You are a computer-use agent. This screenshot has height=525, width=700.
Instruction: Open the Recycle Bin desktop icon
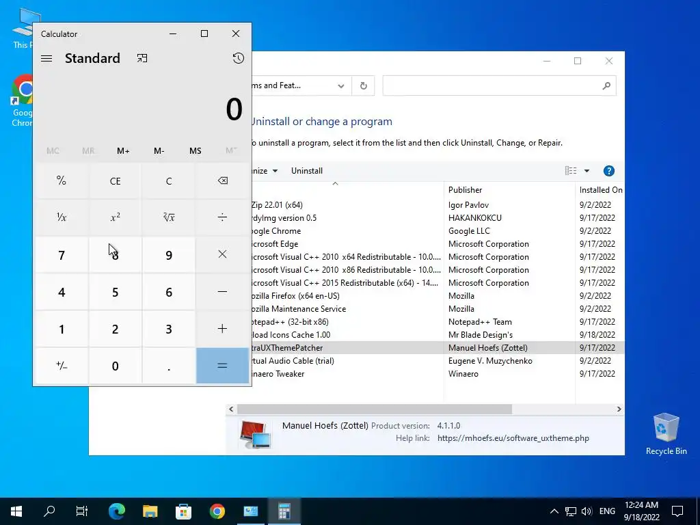pyautogui.click(x=666, y=434)
